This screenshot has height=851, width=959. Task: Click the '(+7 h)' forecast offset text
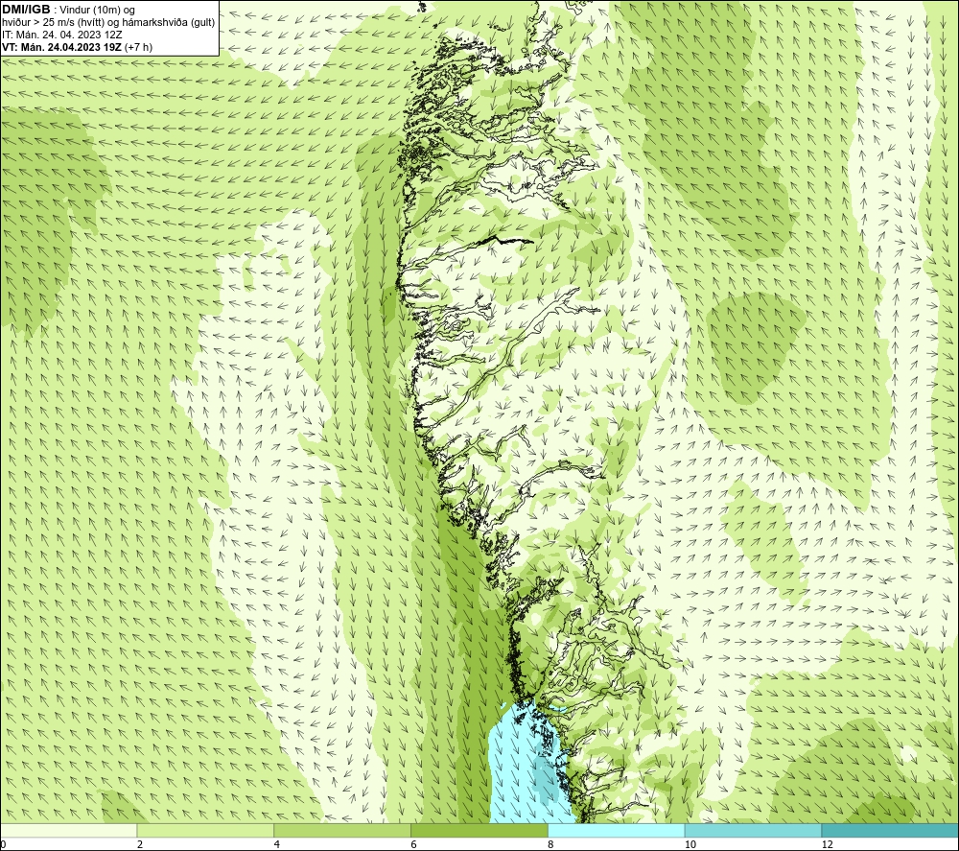(138, 47)
